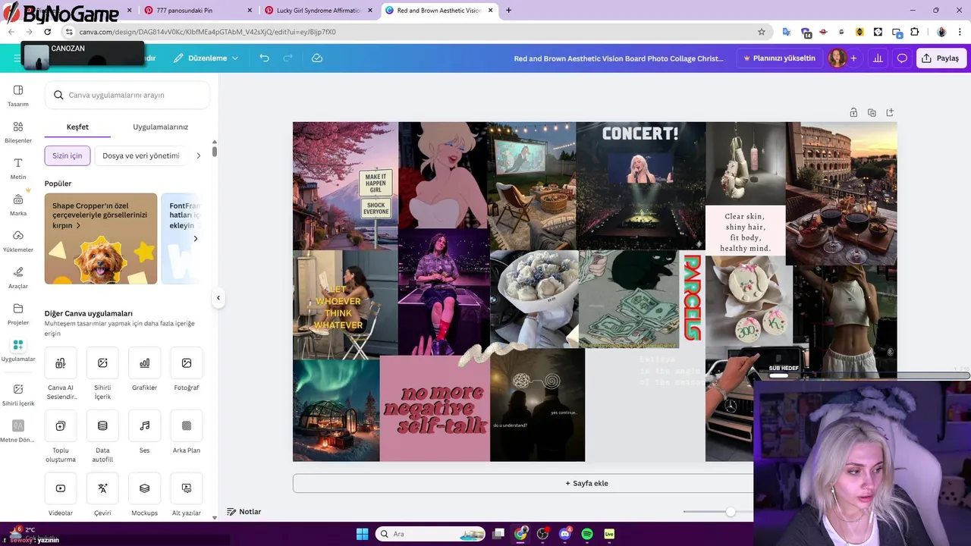
Task: Open the Projeler folder panel
Action: click(x=18, y=313)
